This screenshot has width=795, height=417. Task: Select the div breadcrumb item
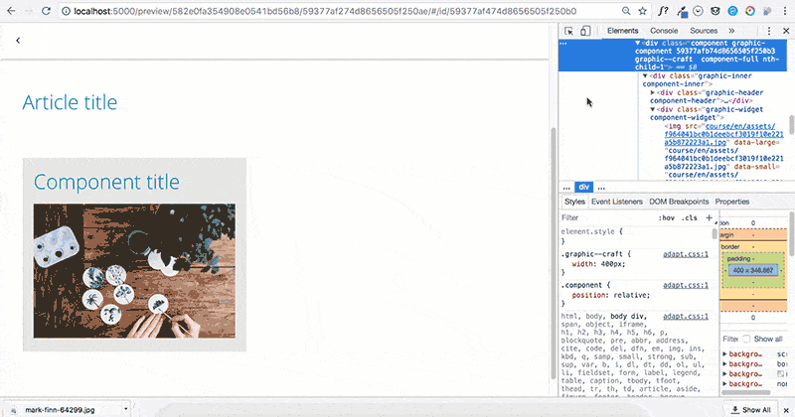pos(584,187)
